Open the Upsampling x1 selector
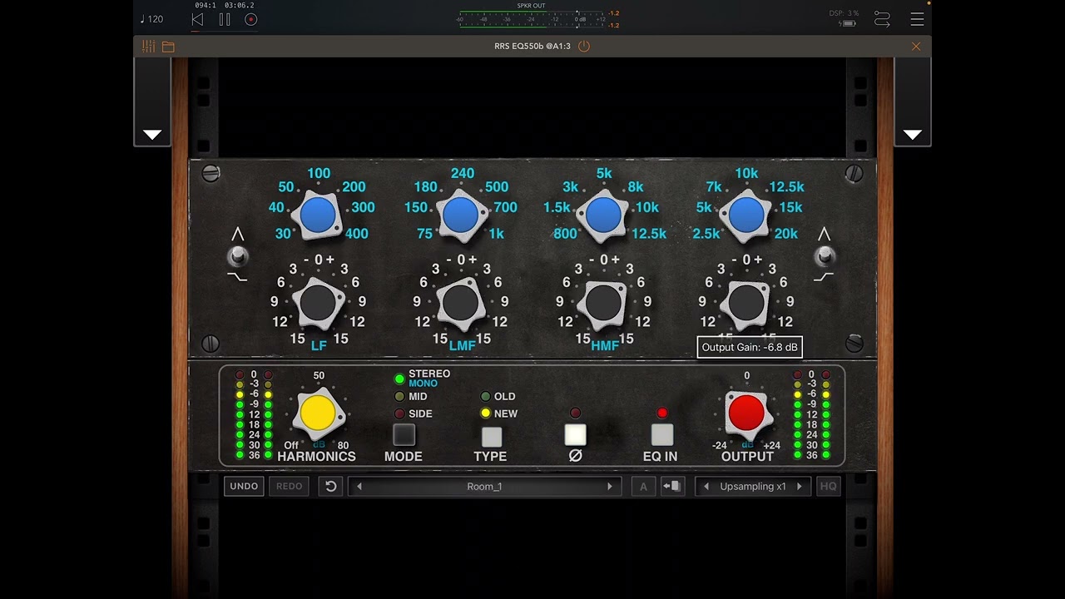Viewport: 1065px width, 599px height. [x=753, y=487]
